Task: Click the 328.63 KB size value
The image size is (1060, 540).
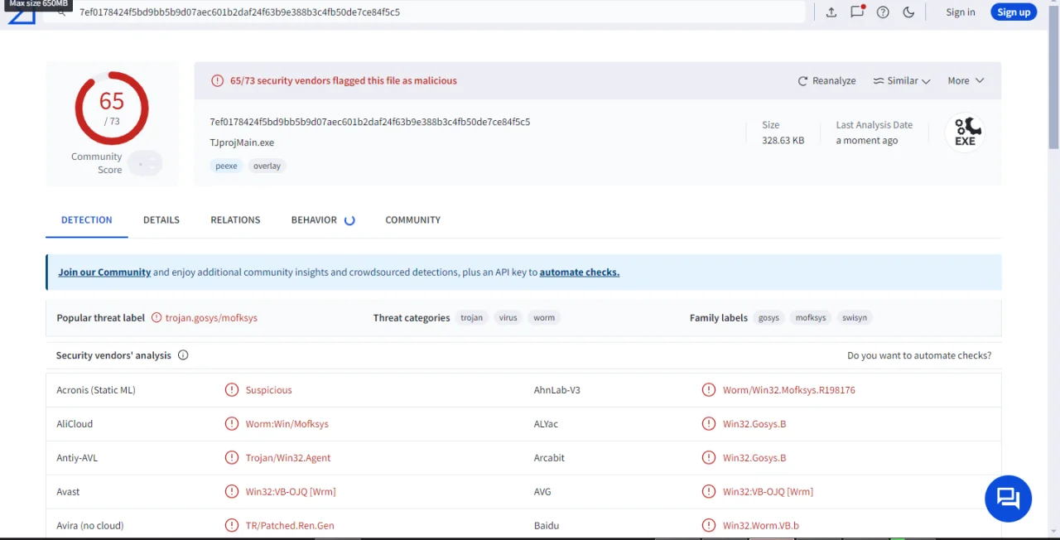Action: (783, 141)
